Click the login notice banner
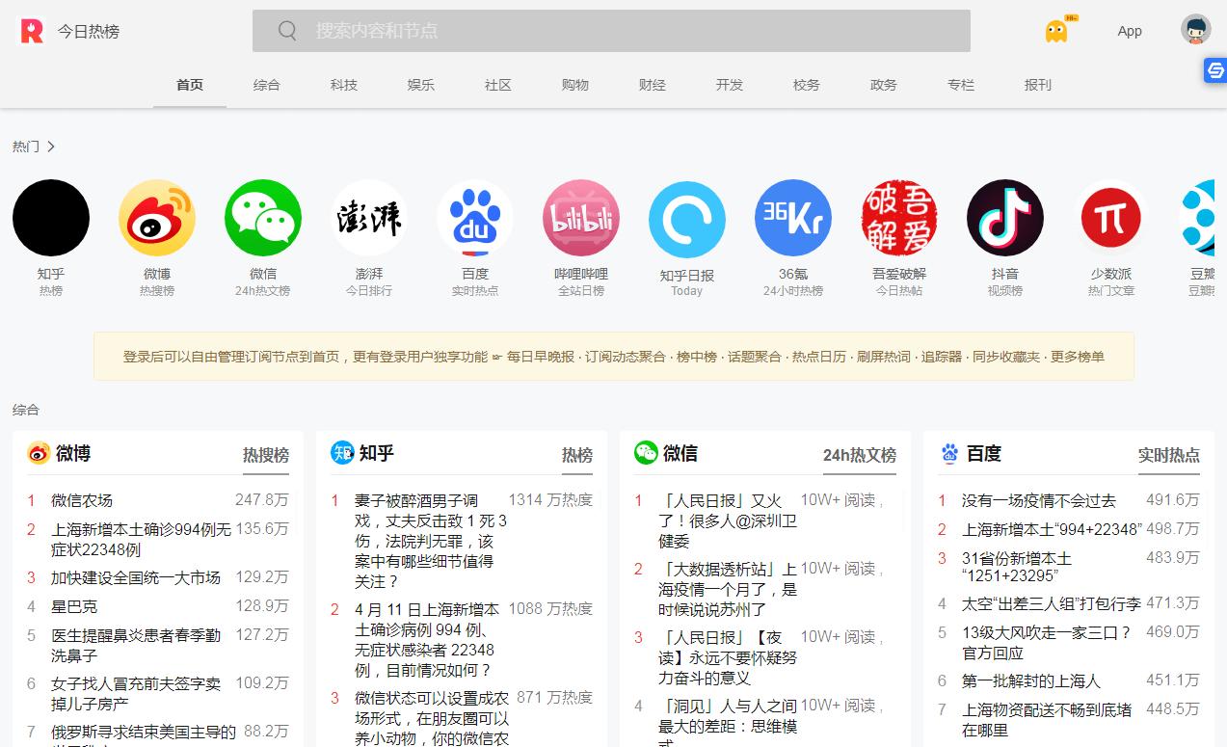This screenshot has height=747, width=1227. pyautogui.click(x=613, y=357)
